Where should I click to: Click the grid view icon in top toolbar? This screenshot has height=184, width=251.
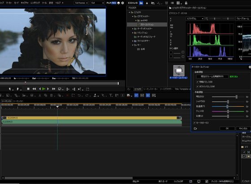point(178,3)
